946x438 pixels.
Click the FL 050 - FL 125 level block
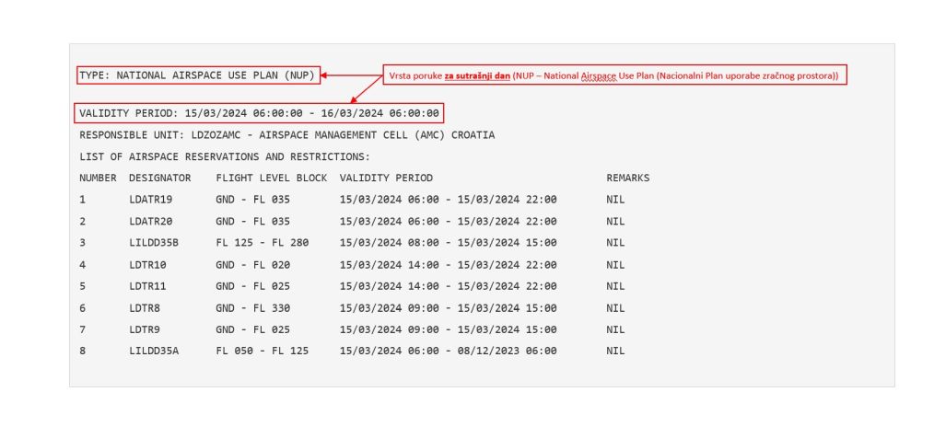coord(262,352)
